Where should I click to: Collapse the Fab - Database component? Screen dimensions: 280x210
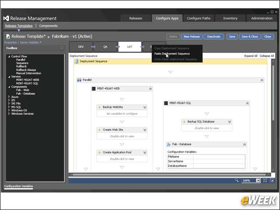coord(245,144)
